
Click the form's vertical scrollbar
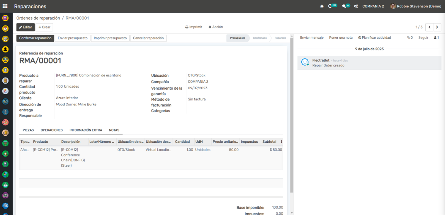click(291, 117)
